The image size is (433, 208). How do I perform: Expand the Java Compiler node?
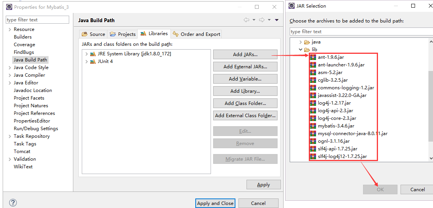pyautogui.click(x=10, y=75)
